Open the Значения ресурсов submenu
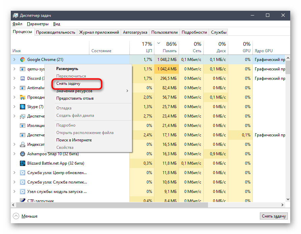301x234 pixels. click(x=74, y=91)
